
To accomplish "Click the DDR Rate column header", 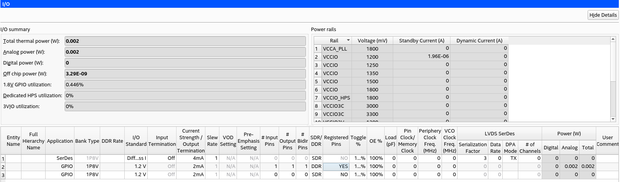I will 112,141.
